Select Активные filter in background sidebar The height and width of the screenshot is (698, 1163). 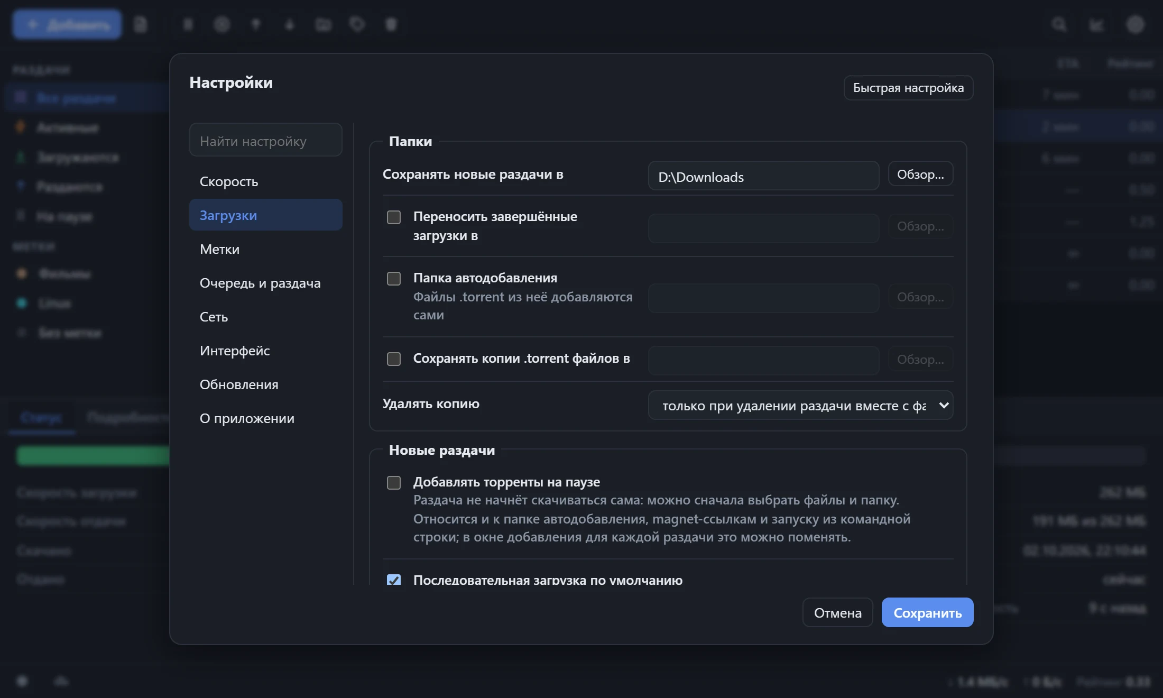click(x=87, y=127)
